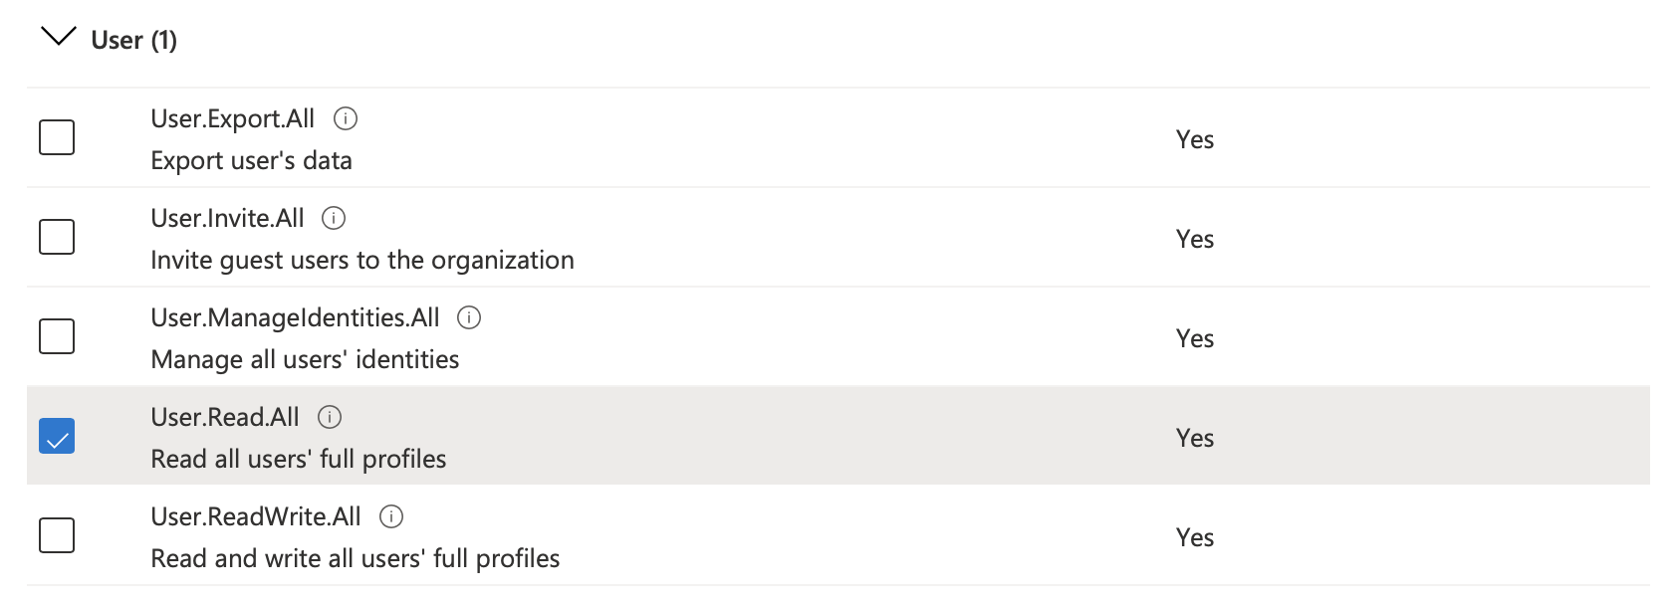Screen dimensions: 1675x601
Task: Select the User.ReadWrite.All permission name
Action: coord(256,516)
